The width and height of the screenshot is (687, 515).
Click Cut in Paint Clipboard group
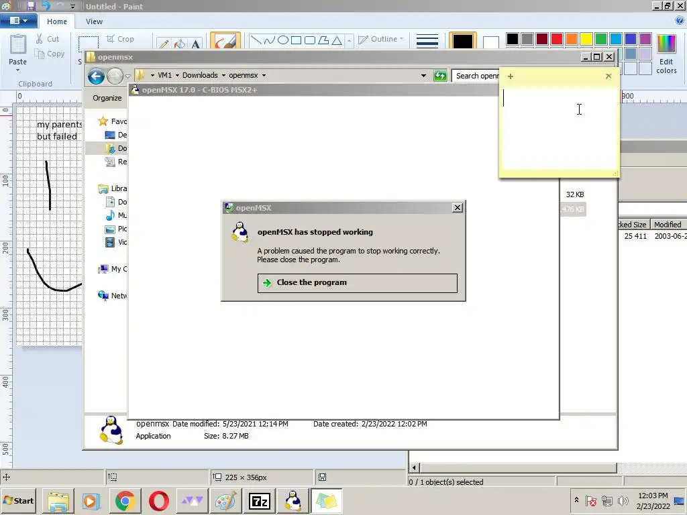tap(48, 39)
